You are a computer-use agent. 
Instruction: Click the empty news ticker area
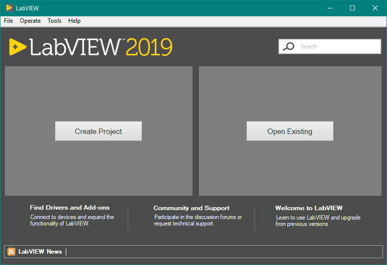[223, 252]
